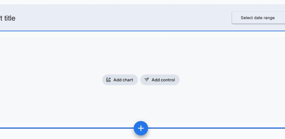Click the report title text

coord(8,18)
